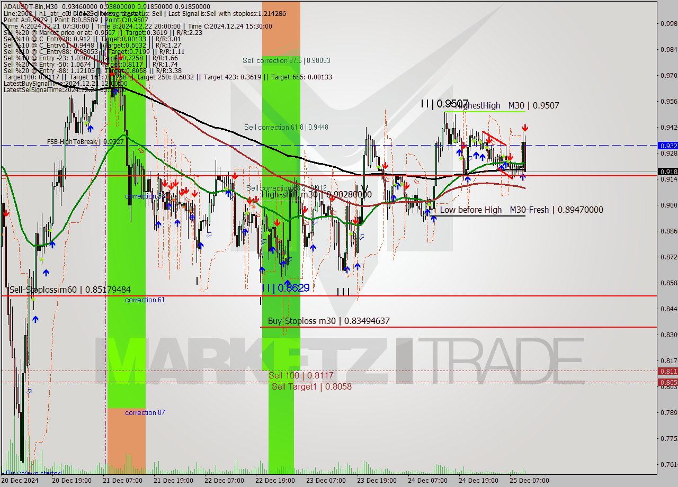Select the 'FSB-HighToBreak | 0.9327' label

click(85, 142)
